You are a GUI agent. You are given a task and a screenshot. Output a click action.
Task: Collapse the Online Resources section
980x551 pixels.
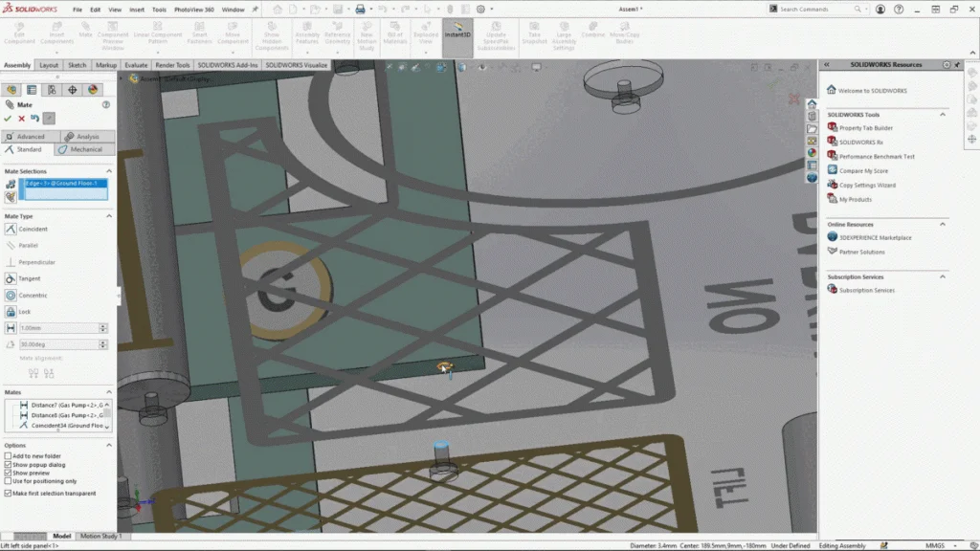pyautogui.click(x=943, y=224)
